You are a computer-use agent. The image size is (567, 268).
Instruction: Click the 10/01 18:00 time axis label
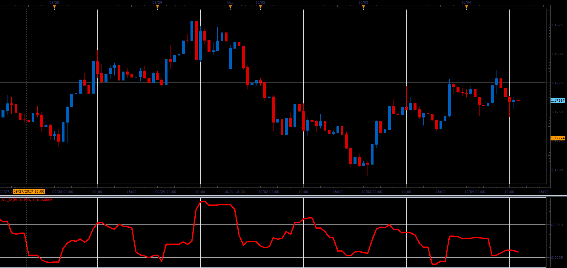tap(234, 192)
